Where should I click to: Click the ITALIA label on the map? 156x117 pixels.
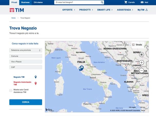click(x=81, y=62)
